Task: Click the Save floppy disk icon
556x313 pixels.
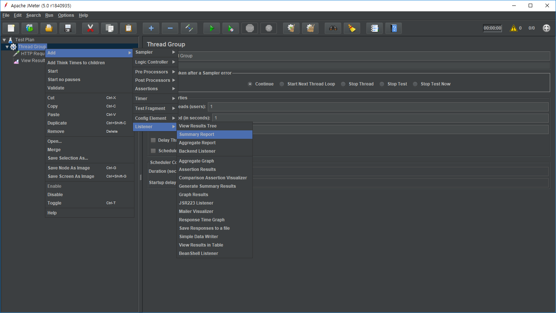Action: click(x=68, y=28)
